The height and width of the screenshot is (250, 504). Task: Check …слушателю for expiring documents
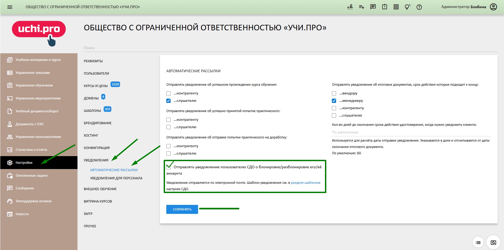tap(334, 116)
